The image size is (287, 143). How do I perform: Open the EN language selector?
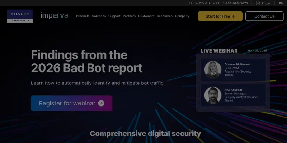(x=281, y=3)
